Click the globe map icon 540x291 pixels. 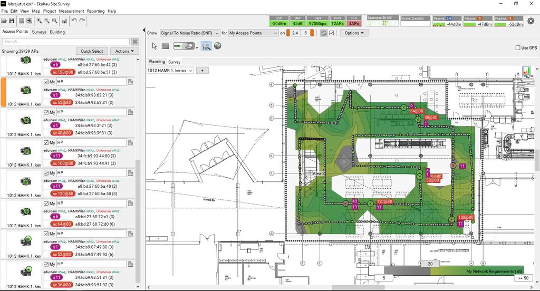click(x=218, y=46)
